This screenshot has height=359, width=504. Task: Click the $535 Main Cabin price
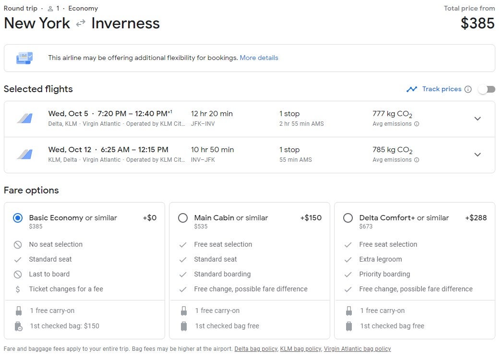201,227
